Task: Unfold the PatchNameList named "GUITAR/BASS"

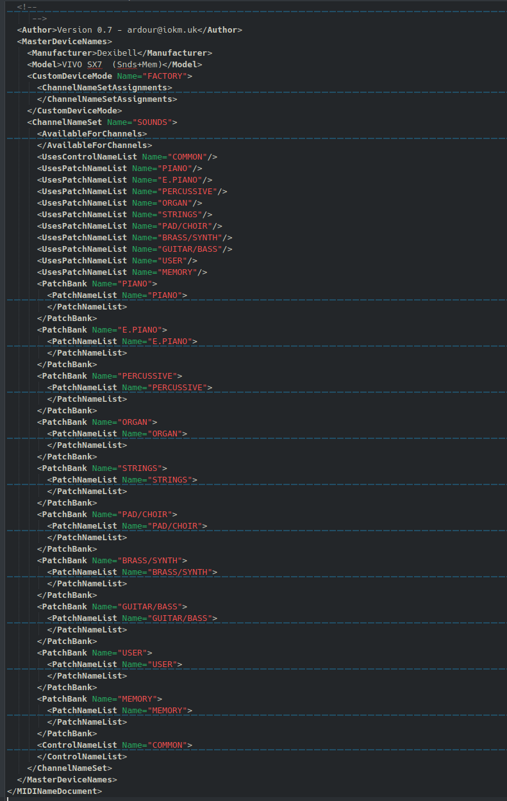Action: tap(132, 618)
